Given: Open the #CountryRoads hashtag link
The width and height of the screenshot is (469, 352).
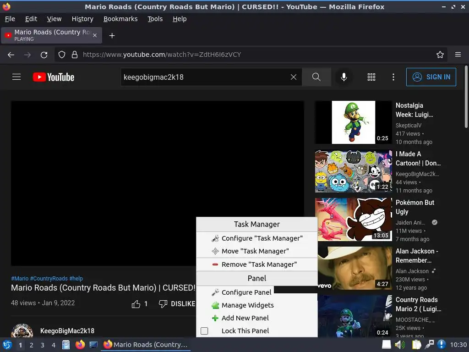Looking at the screenshot, I should (49, 278).
